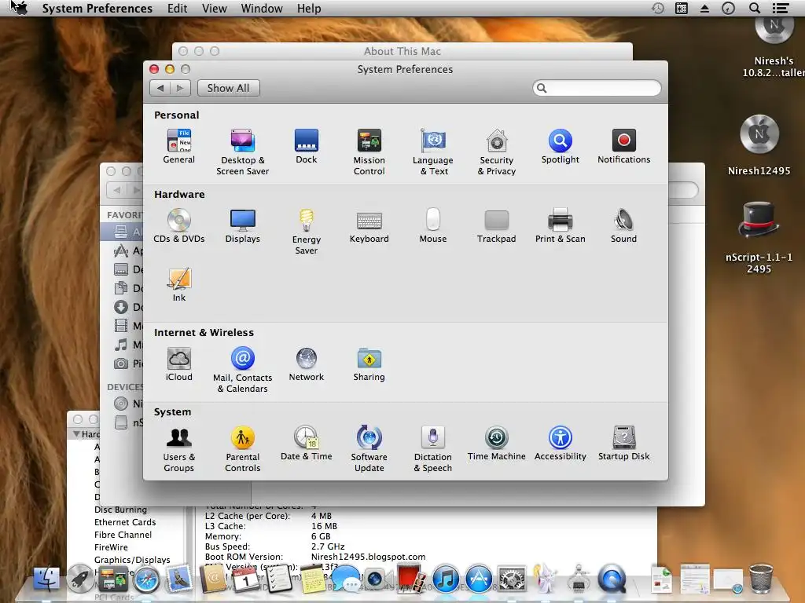Select Disc Burning in System Information sidebar
805x603 pixels.
click(x=120, y=509)
